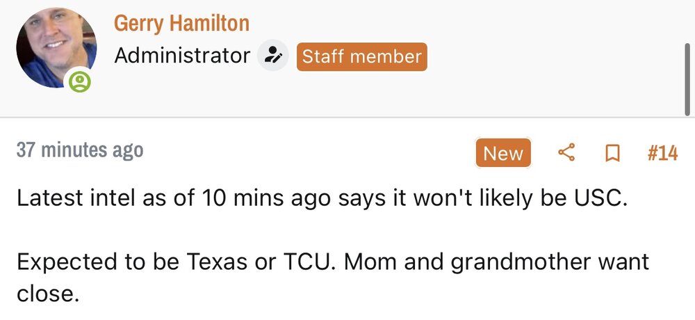Image resolution: width=695 pixels, height=320 pixels.
Task: Open the permalink for post #14
Action: tap(662, 153)
